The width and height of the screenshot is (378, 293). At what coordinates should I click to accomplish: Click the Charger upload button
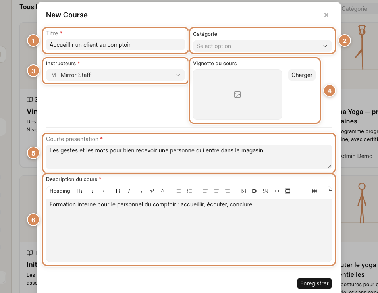coord(302,75)
